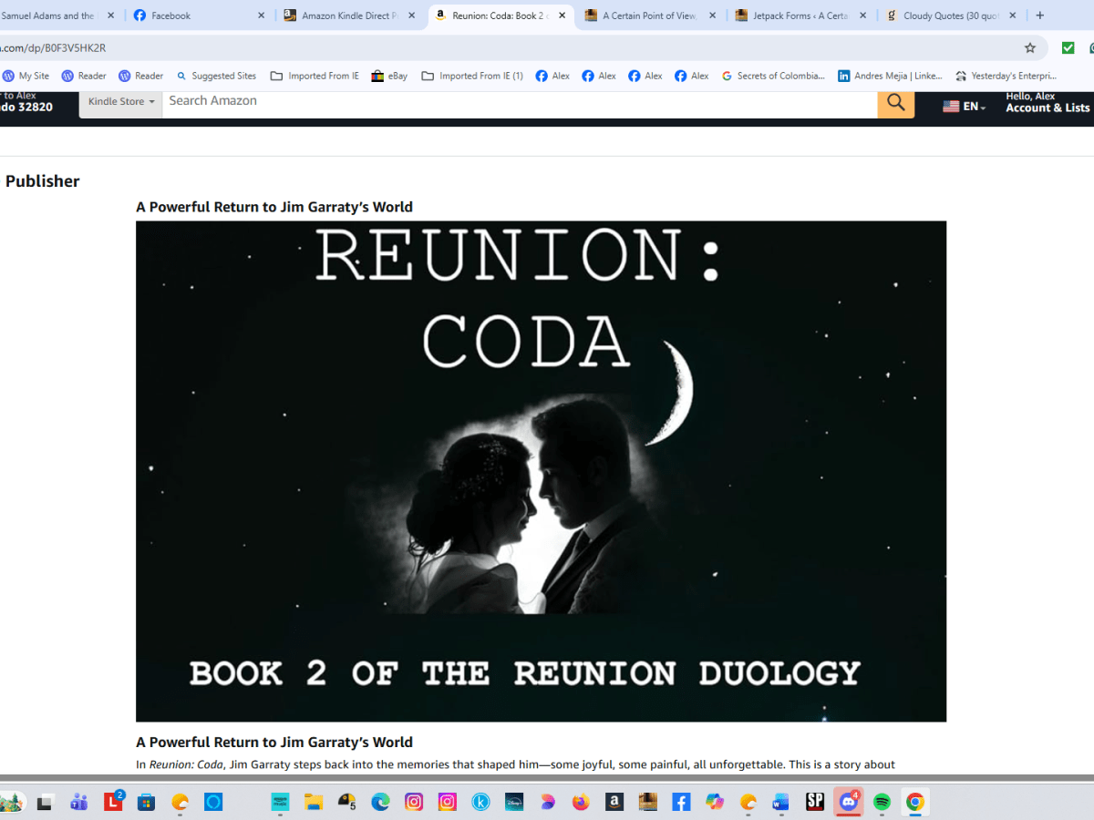The height and width of the screenshot is (820, 1094).
Task: Click the Amazon search magnifier button
Action: point(895,103)
